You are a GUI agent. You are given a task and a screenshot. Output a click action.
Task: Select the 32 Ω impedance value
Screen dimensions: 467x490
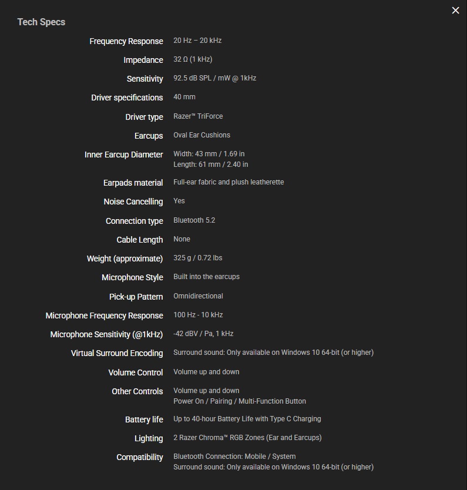pos(193,59)
